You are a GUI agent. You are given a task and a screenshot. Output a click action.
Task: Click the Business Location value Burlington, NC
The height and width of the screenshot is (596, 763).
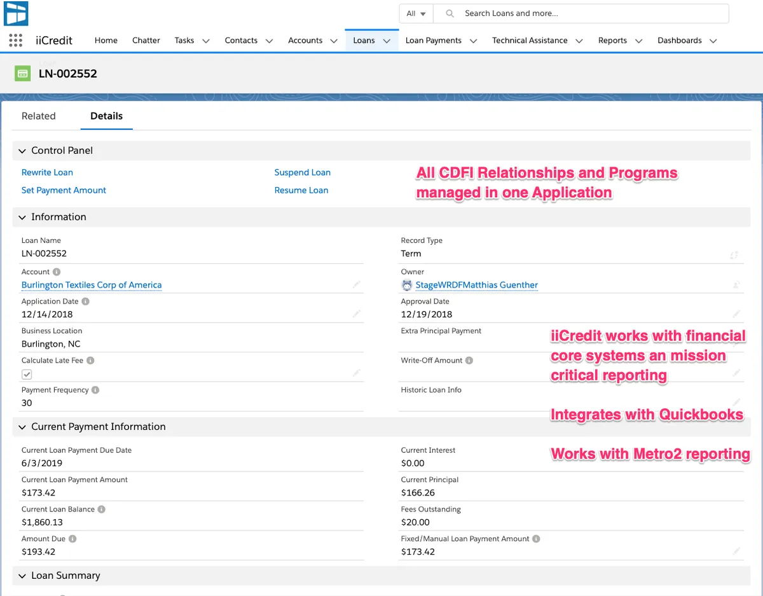pos(51,344)
